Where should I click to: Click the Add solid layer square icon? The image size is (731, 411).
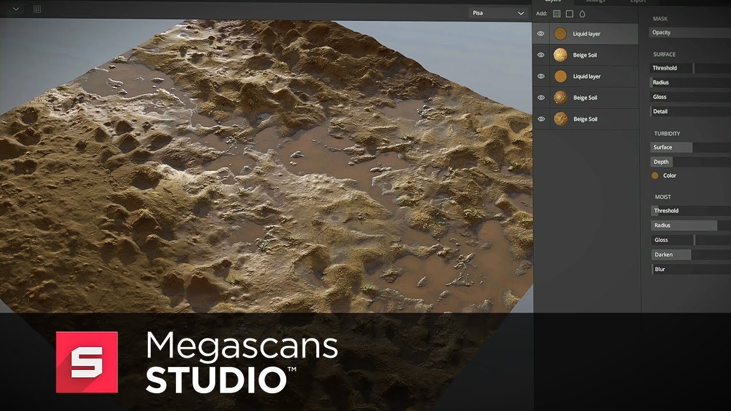[569, 14]
